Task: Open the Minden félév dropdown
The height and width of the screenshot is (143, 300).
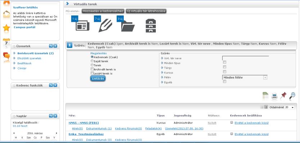Action: 245,77
